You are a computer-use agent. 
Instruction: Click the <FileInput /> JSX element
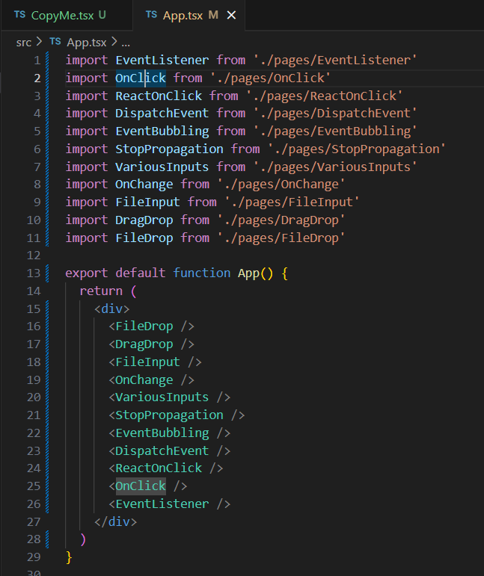click(x=155, y=362)
